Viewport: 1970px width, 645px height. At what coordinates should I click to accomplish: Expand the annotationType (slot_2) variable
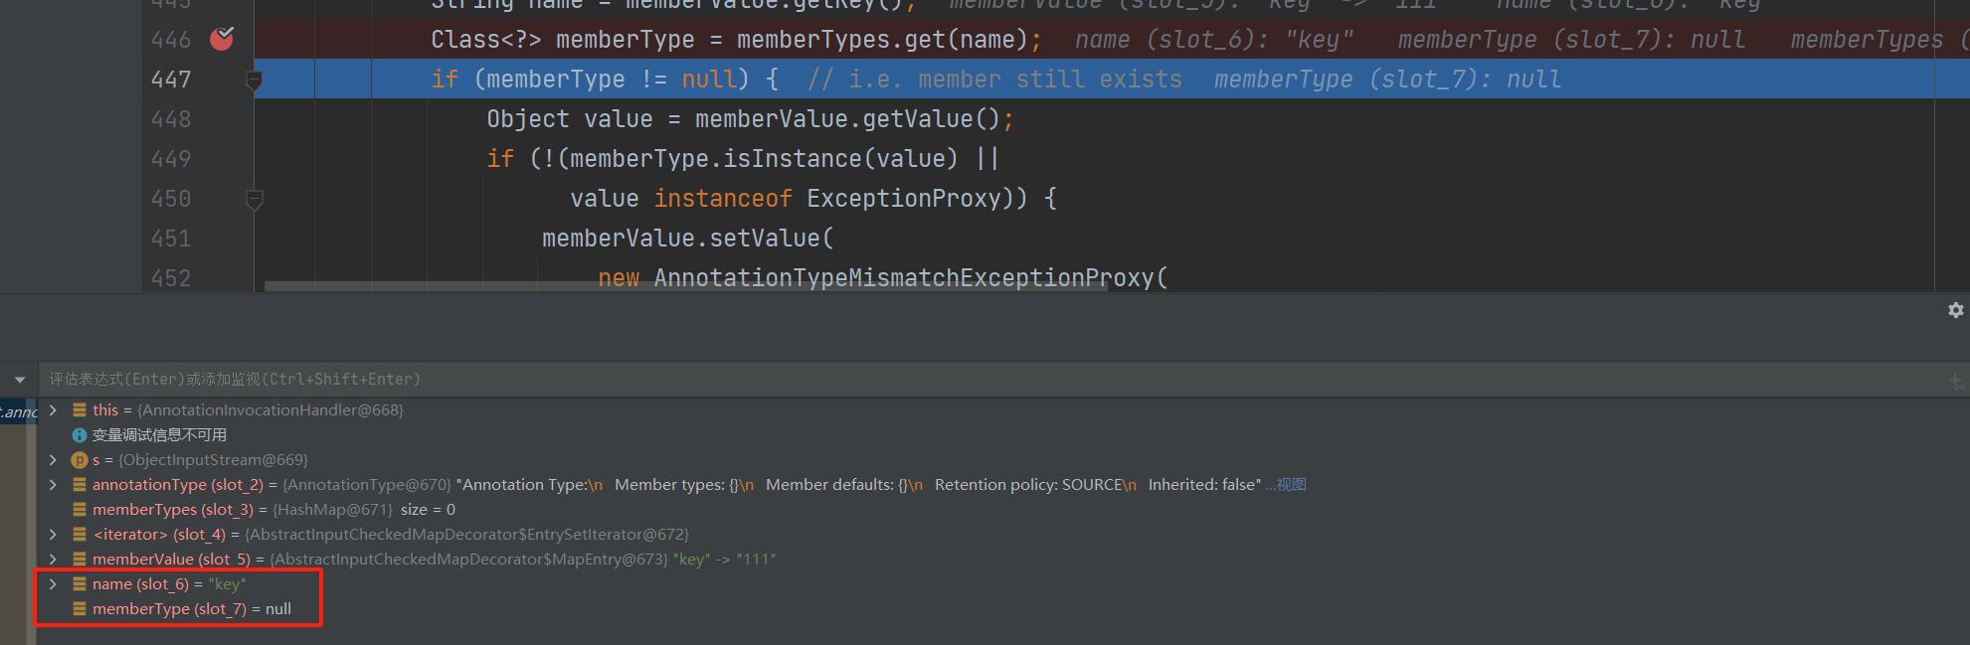point(53,485)
